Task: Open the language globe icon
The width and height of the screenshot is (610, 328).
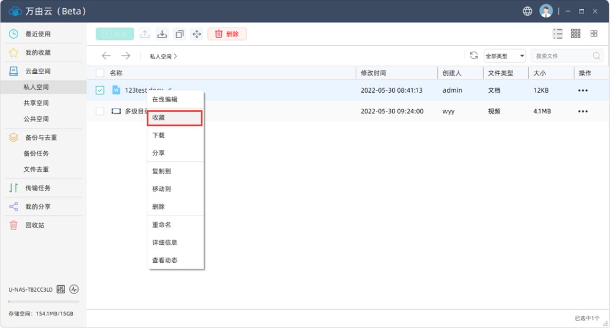Action: click(x=527, y=11)
